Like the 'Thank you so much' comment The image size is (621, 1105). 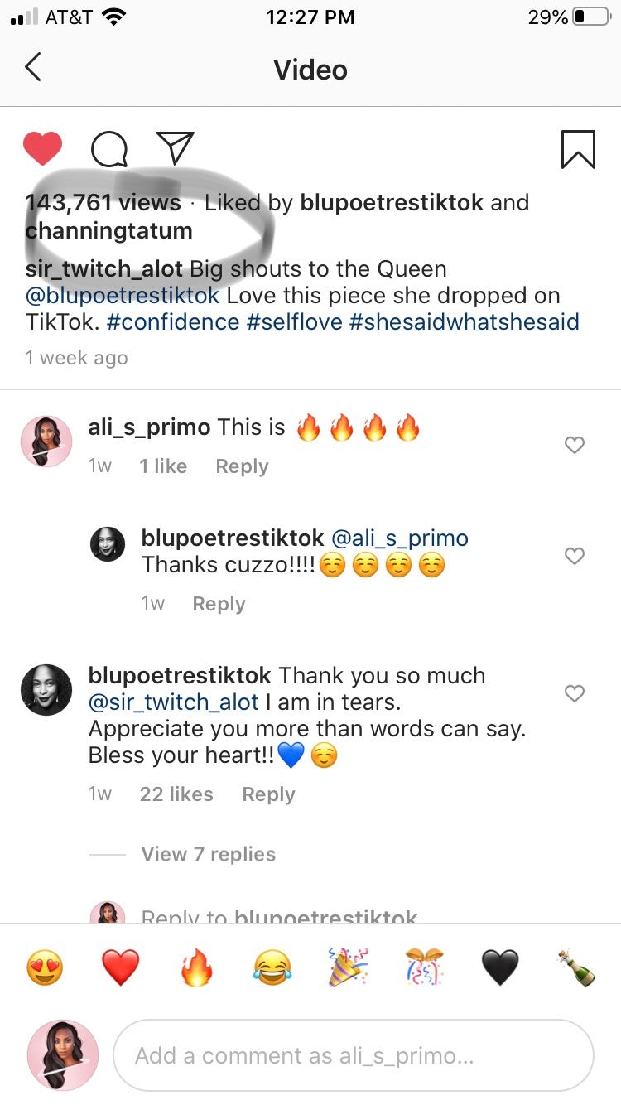(574, 692)
